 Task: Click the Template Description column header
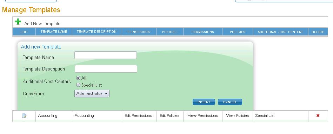pos(96,32)
